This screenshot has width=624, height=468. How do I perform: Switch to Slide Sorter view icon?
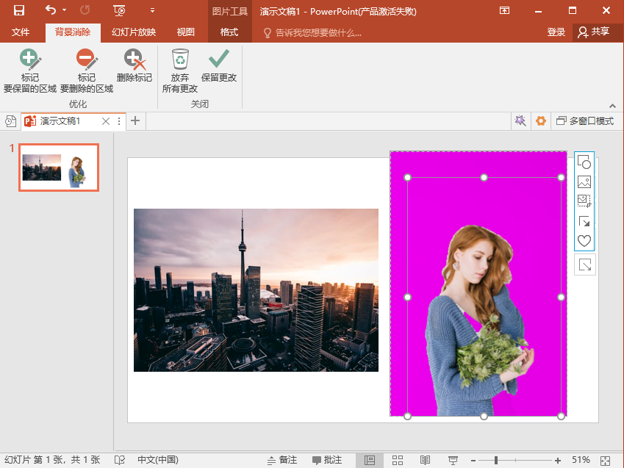coord(398,461)
